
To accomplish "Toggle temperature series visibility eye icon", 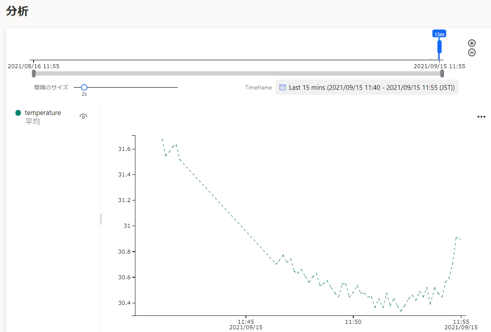I will click(x=83, y=116).
